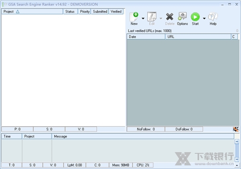Click the small up arrow at bottom right
The height and width of the screenshot is (169, 241).
tap(237, 165)
